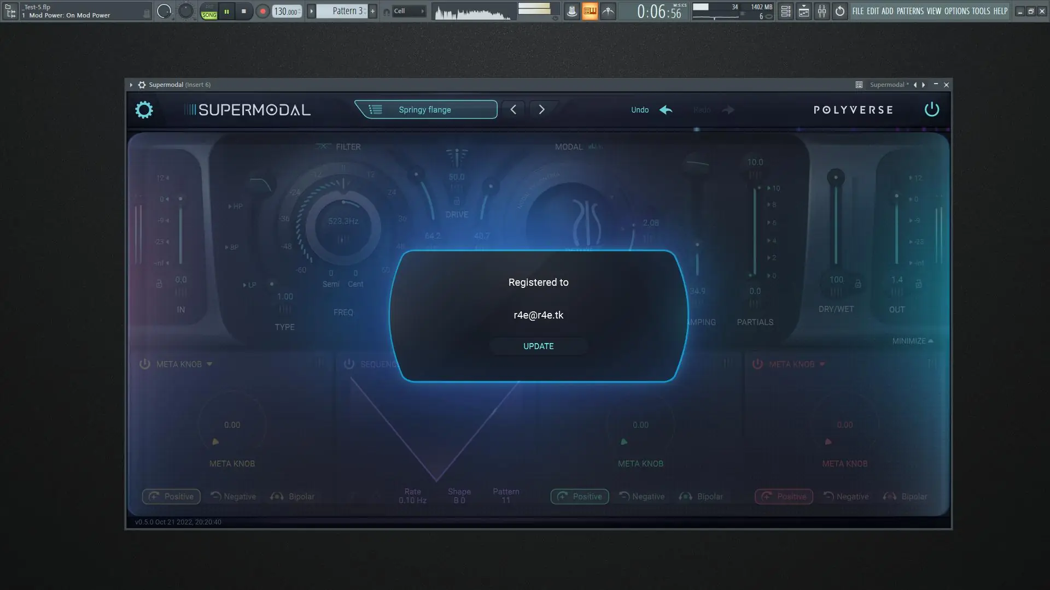The width and height of the screenshot is (1050, 590).
Task: Go to the previous preset arrow
Action: click(x=513, y=110)
